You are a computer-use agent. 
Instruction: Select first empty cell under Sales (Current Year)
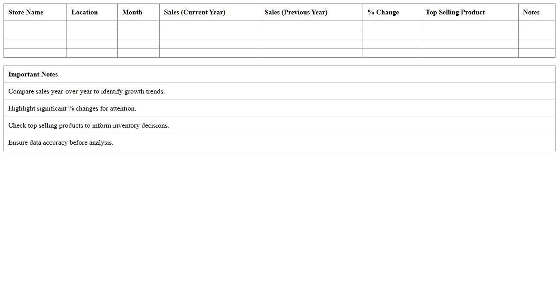[210, 25]
